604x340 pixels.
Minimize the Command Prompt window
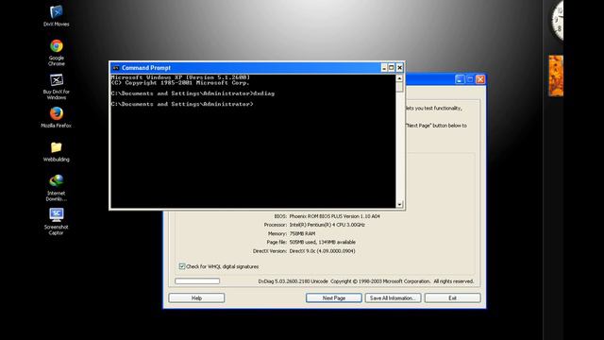click(x=384, y=68)
